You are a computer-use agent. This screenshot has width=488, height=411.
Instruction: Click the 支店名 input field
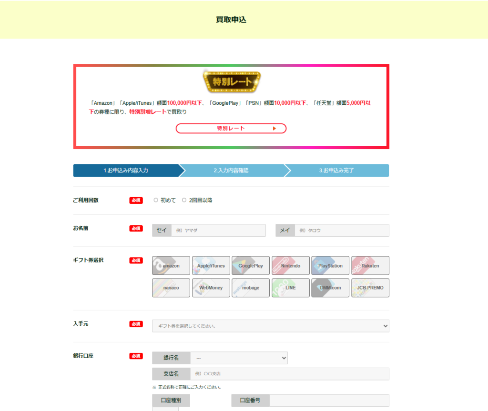coord(289,374)
